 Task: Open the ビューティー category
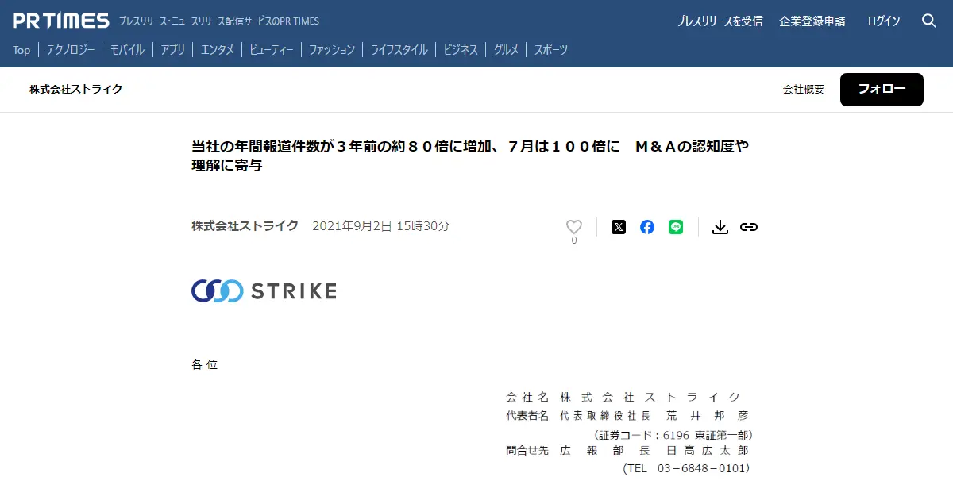coord(272,50)
